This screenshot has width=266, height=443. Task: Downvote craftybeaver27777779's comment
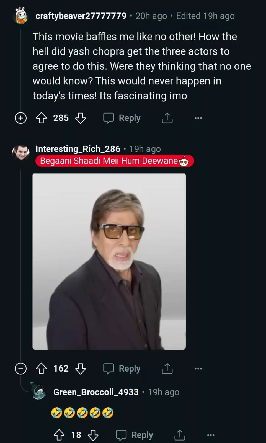(x=81, y=118)
